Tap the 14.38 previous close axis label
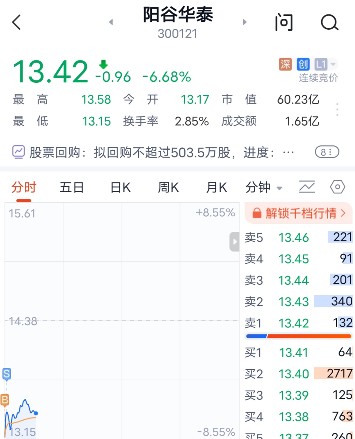Image resolution: width=355 pixels, height=439 pixels. (x=23, y=321)
